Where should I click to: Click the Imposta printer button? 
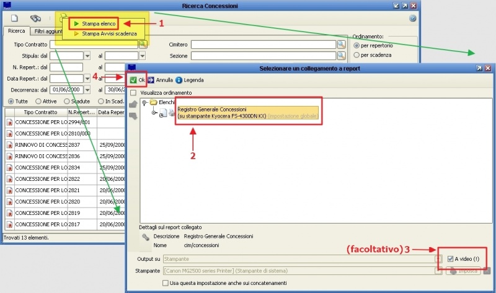(463, 271)
